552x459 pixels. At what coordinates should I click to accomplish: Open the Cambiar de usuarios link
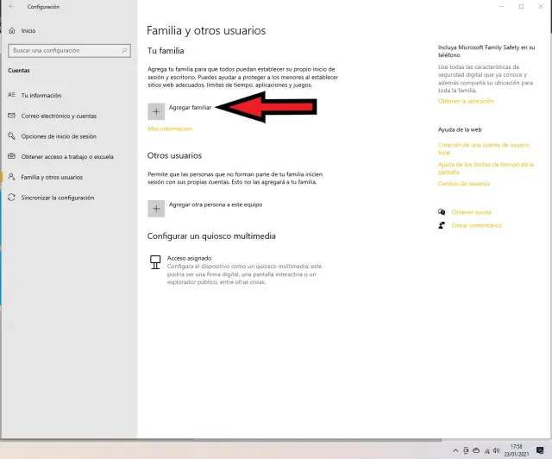[x=463, y=183]
